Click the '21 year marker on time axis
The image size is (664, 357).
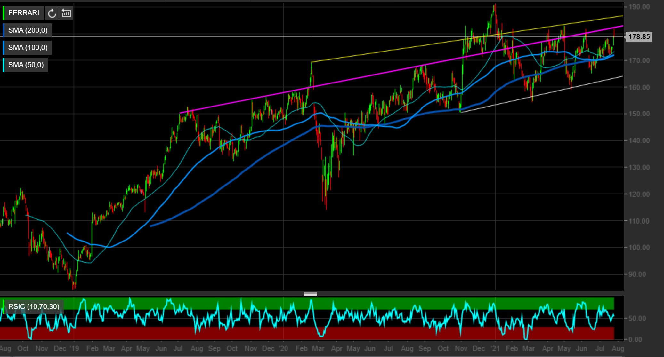pos(495,348)
